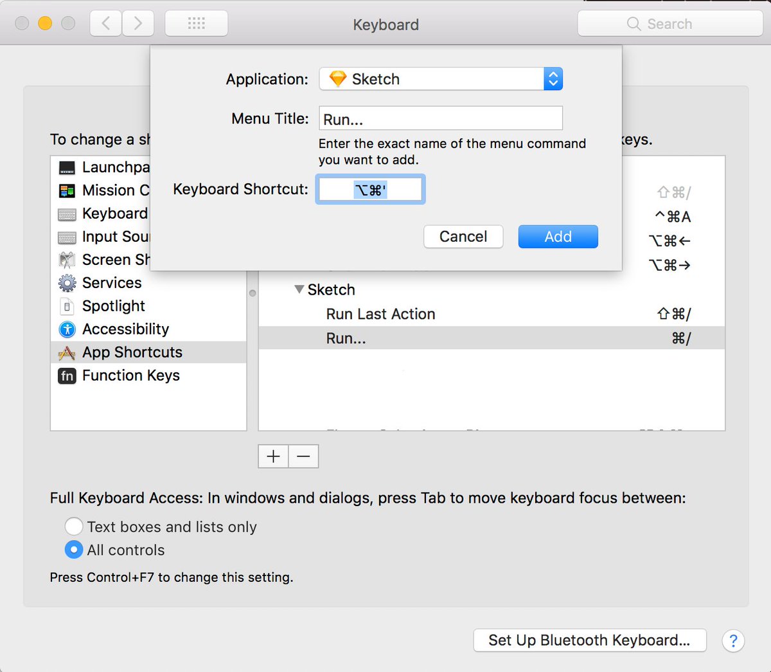771x672 pixels.
Task: Select the Services gear icon
Action: (67, 283)
